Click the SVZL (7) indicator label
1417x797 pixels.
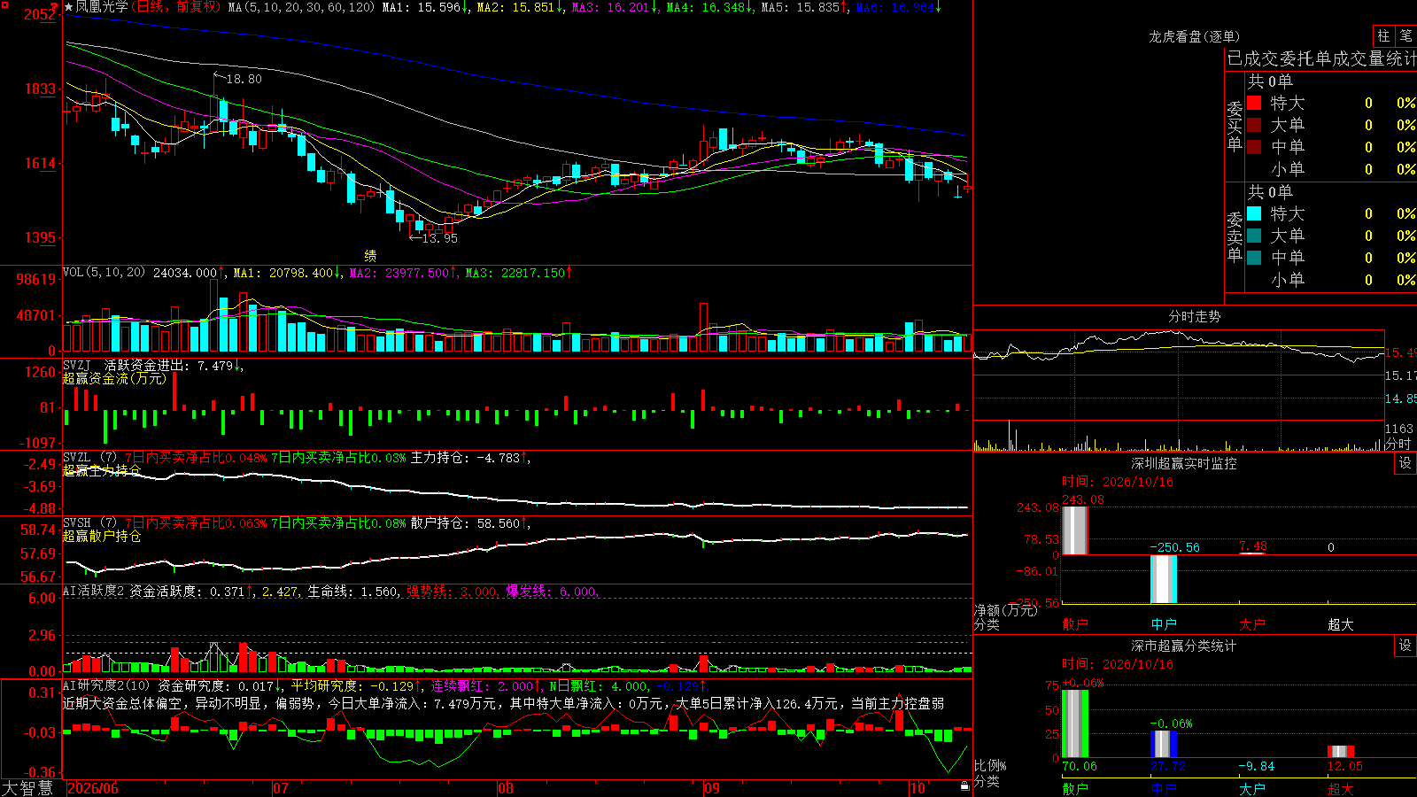(x=89, y=458)
